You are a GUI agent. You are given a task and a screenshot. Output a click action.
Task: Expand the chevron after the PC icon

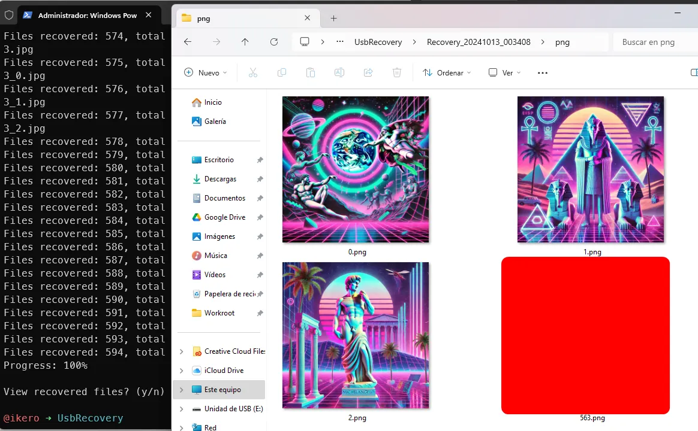[322, 42]
